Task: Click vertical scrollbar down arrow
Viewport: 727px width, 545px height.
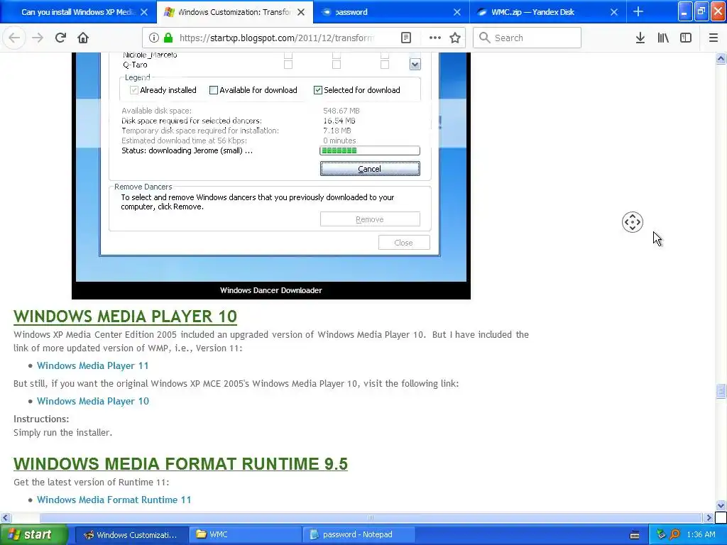Action: click(721, 505)
